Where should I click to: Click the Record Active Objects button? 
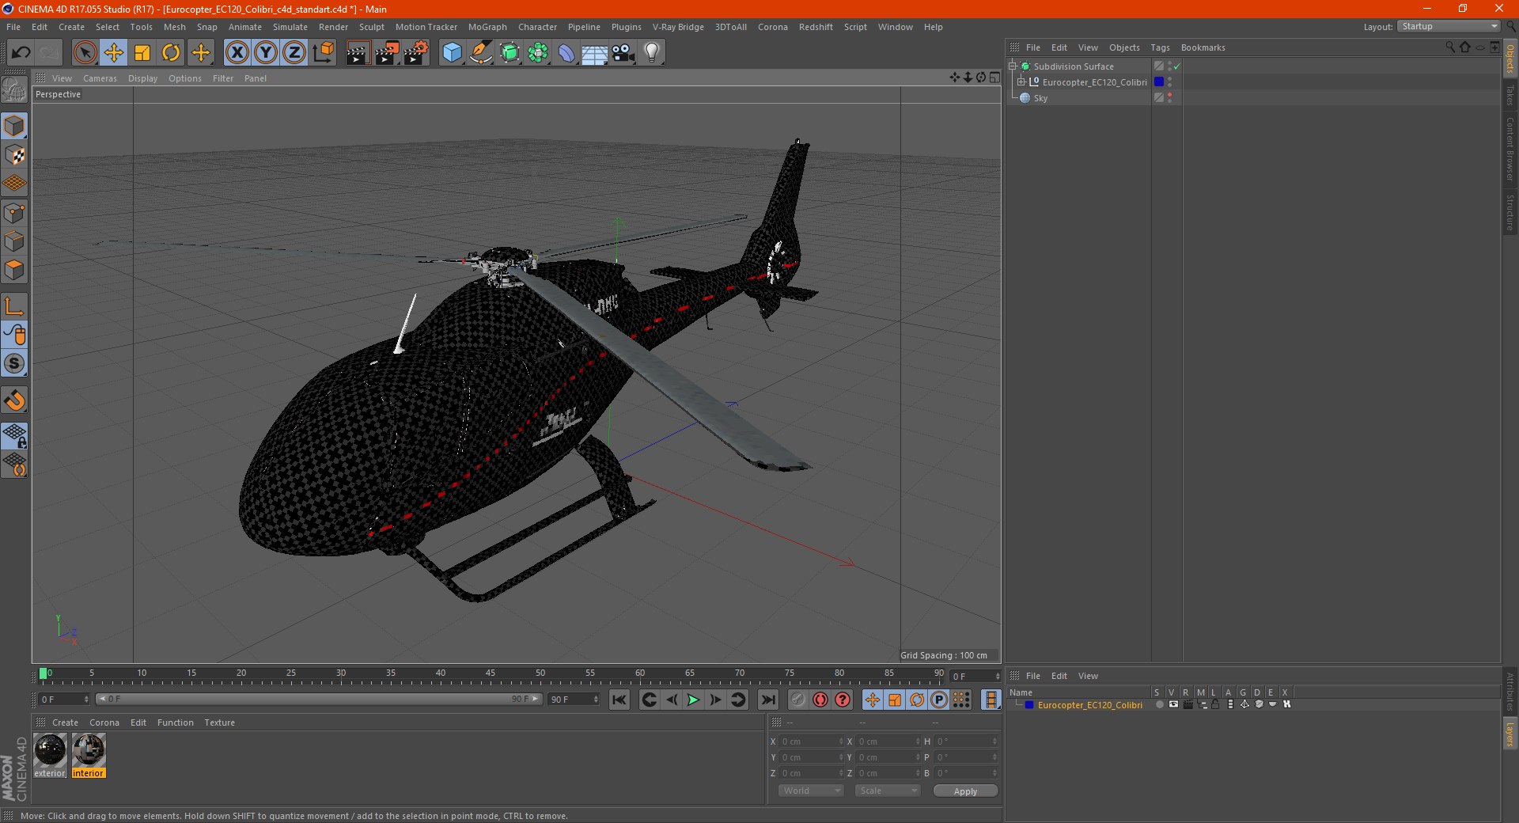(x=797, y=700)
